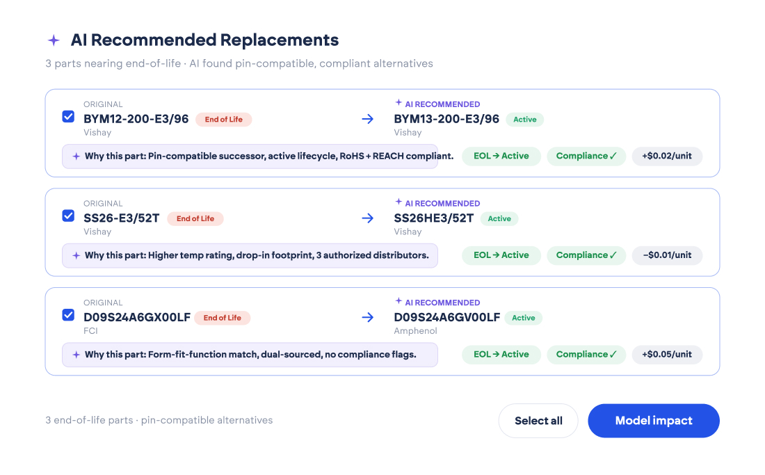765x475 pixels.
Task: Uncheck the D09S24A6GX00LF checkbox
Action: pyautogui.click(x=68, y=315)
